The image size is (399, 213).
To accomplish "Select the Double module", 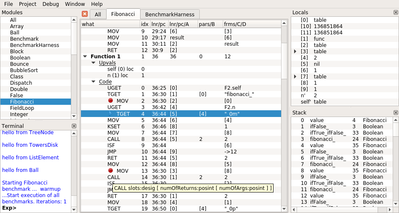I will tap(36, 89).
